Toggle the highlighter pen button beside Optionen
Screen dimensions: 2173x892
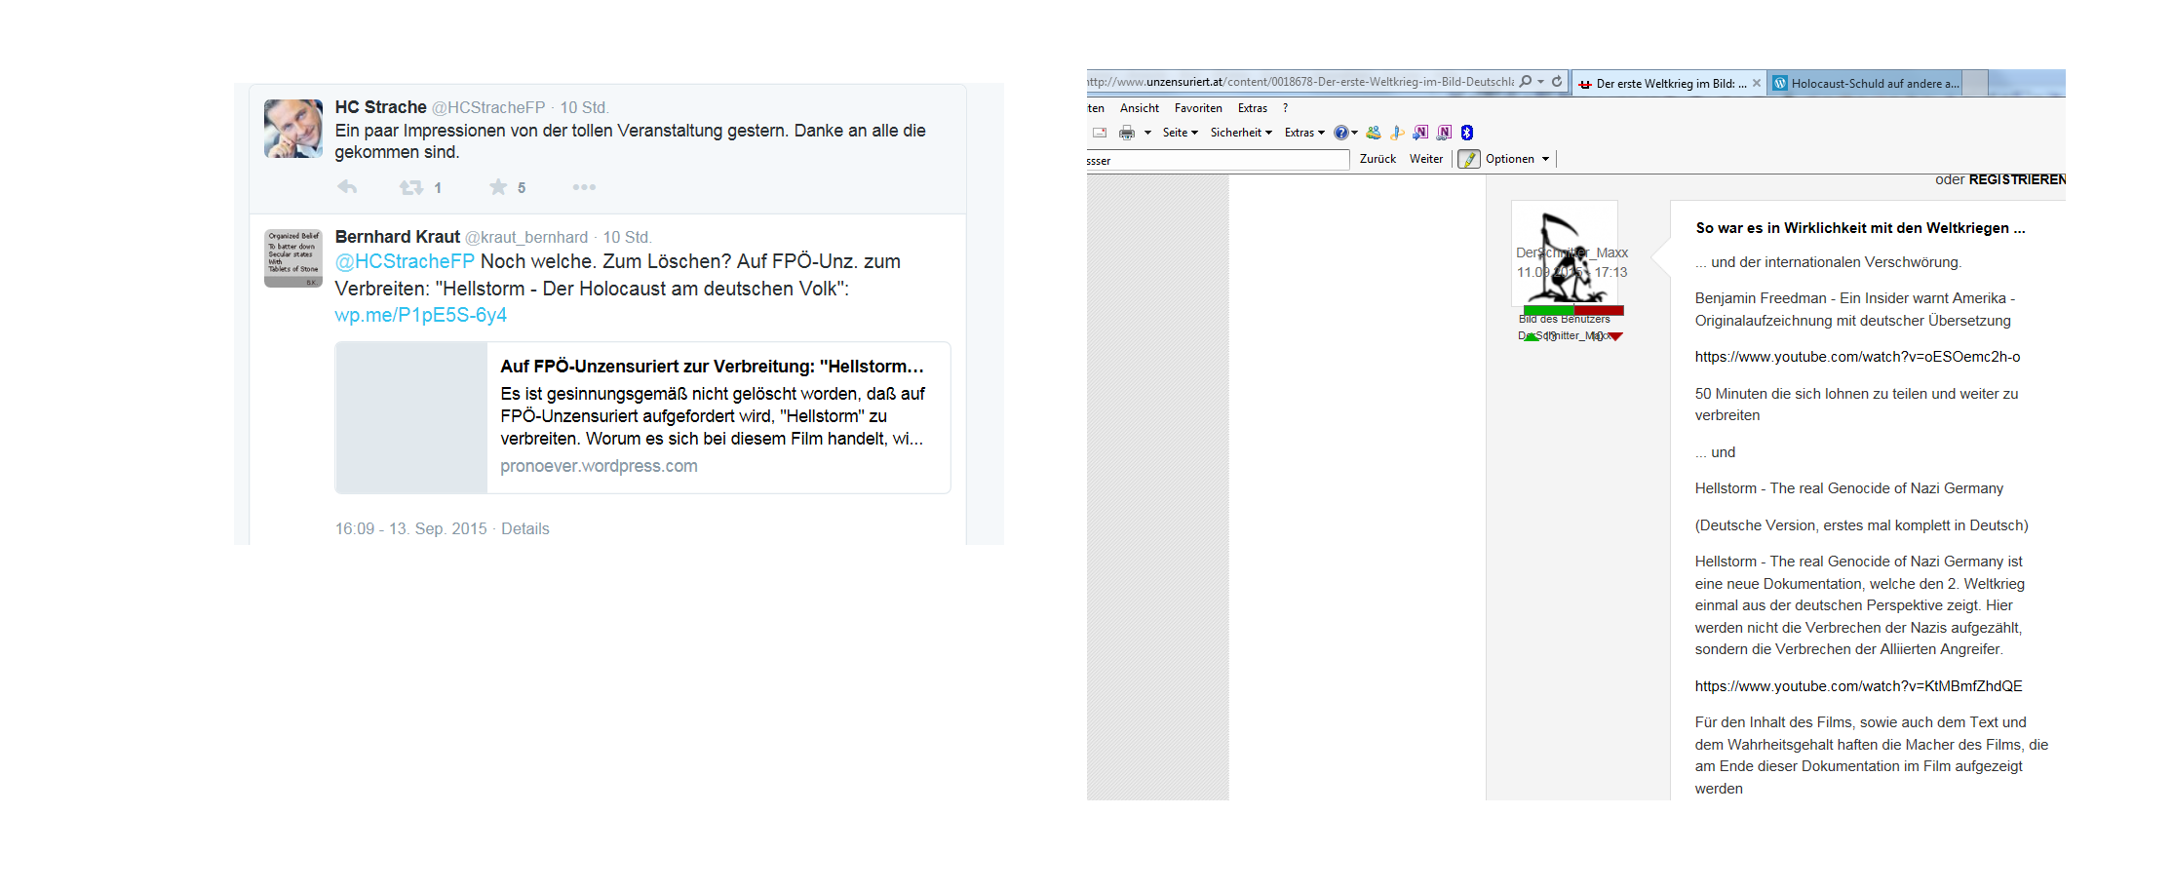(x=1469, y=159)
